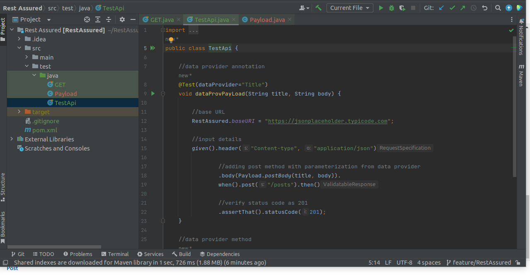The width and height of the screenshot is (530, 275).
Task: Click the Rollback undo arrow icon
Action: 484,8
